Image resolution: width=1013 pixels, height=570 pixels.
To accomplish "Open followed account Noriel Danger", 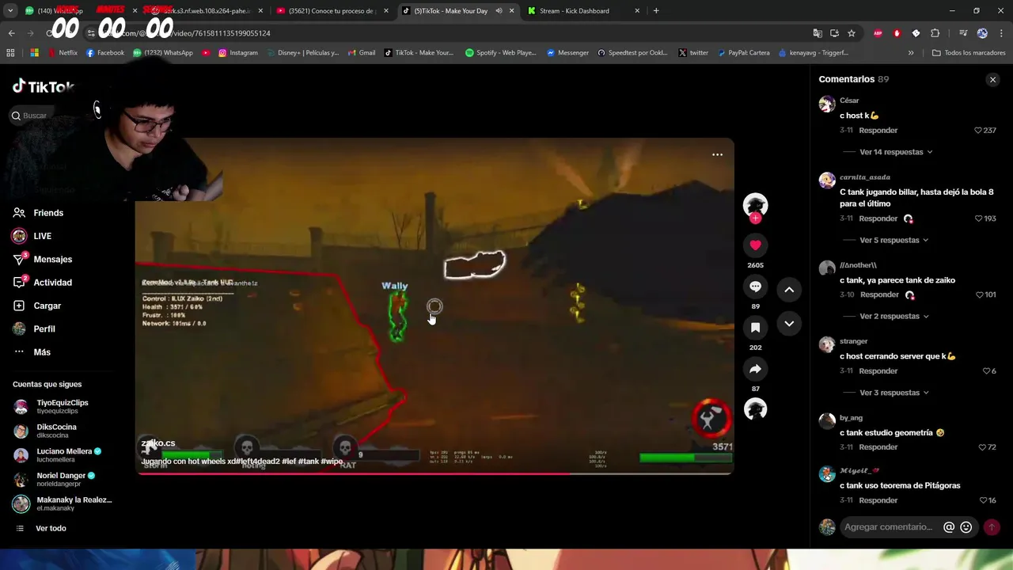I will (61, 480).
